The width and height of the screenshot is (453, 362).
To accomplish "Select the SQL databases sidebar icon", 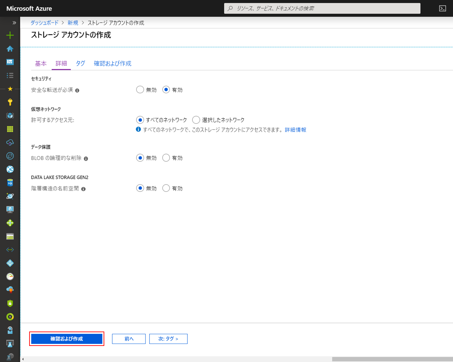I will (x=10, y=183).
